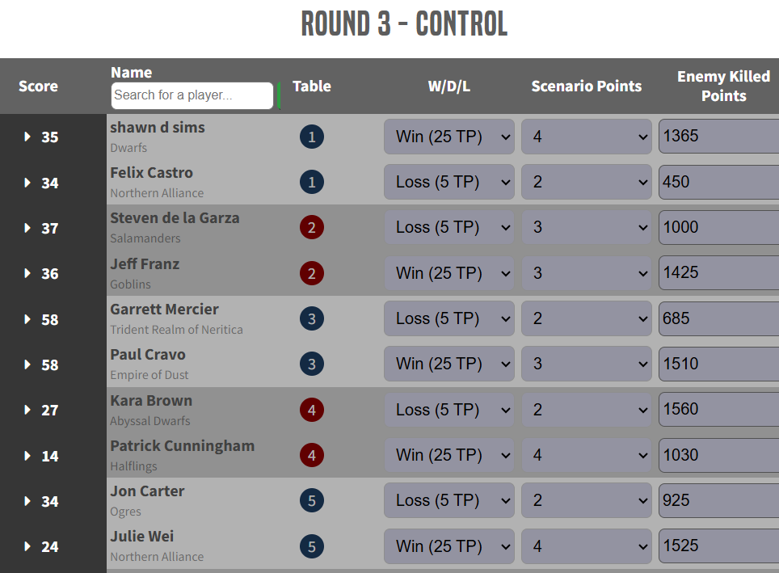Click the W/D/L column header
This screenshot has width=779, height=573.
click(448, 86)
